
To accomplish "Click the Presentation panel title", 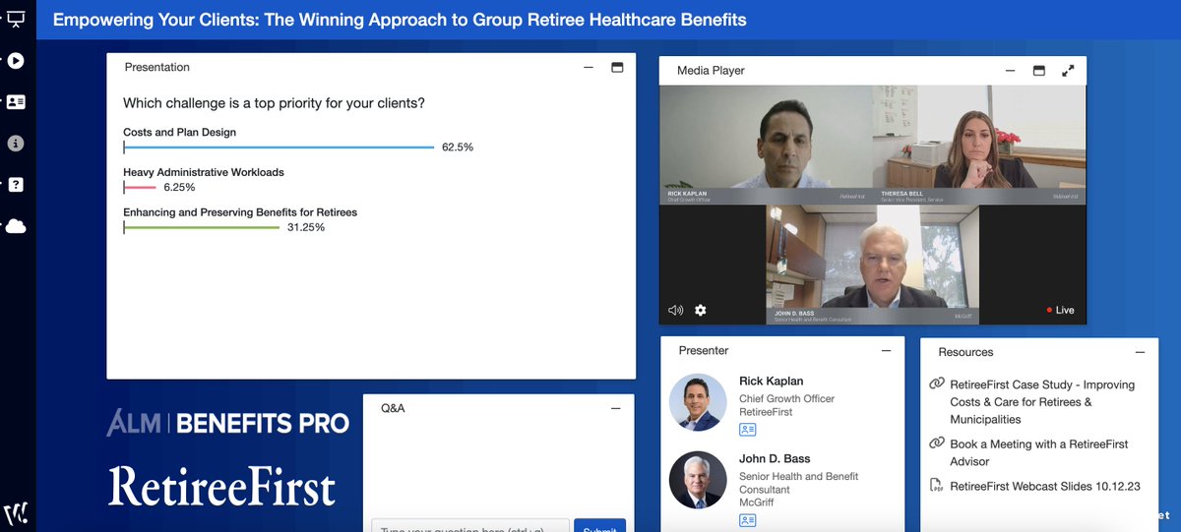I will click(157, 68).
